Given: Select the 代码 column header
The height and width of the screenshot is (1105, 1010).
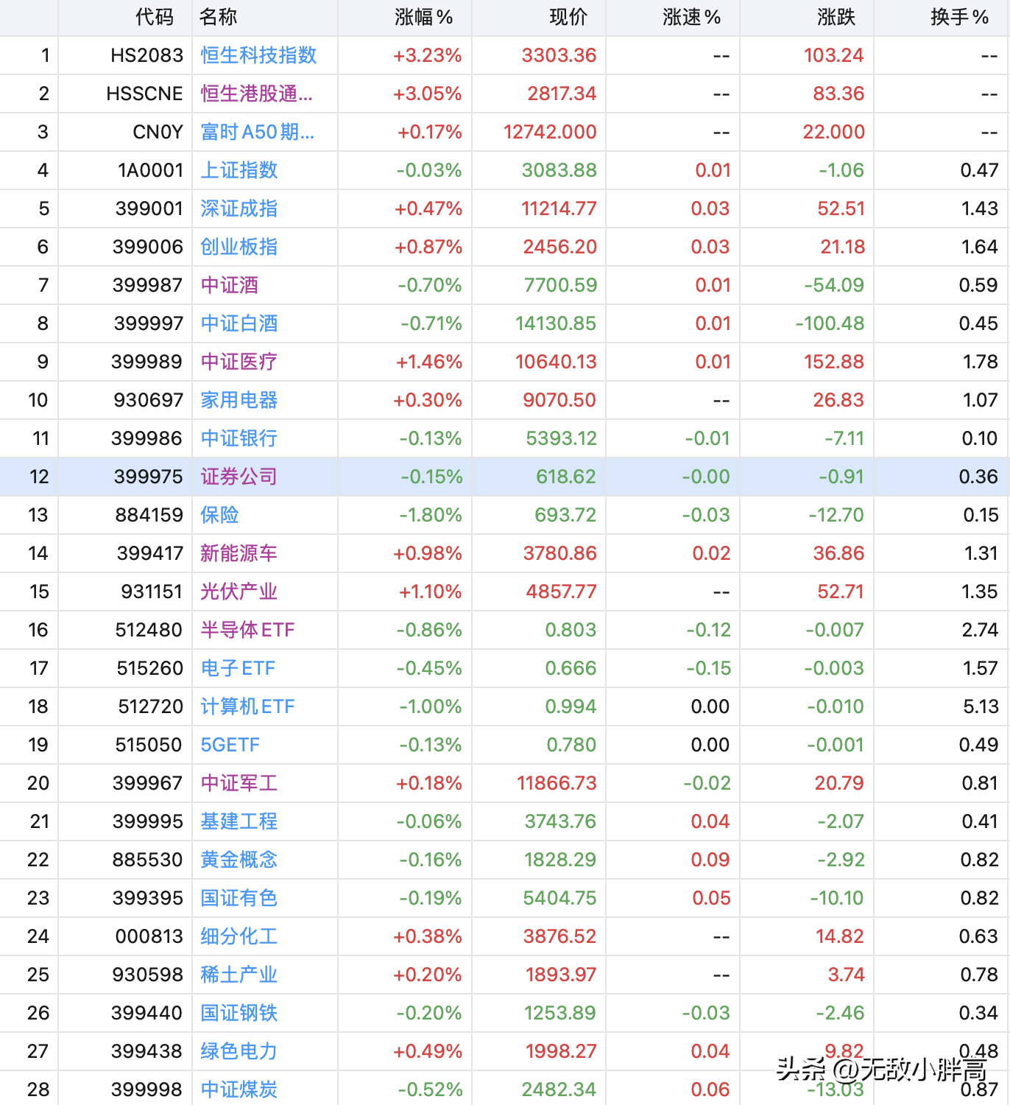Looking at the screenshot, I should coord(155,17).
